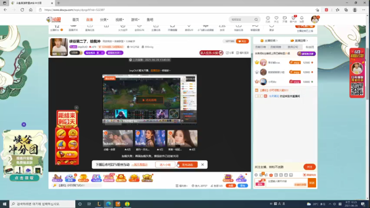The width and height of the screenshot is (370, 208).
Task: Click the user avatar in the header
Action: [314, 19]
